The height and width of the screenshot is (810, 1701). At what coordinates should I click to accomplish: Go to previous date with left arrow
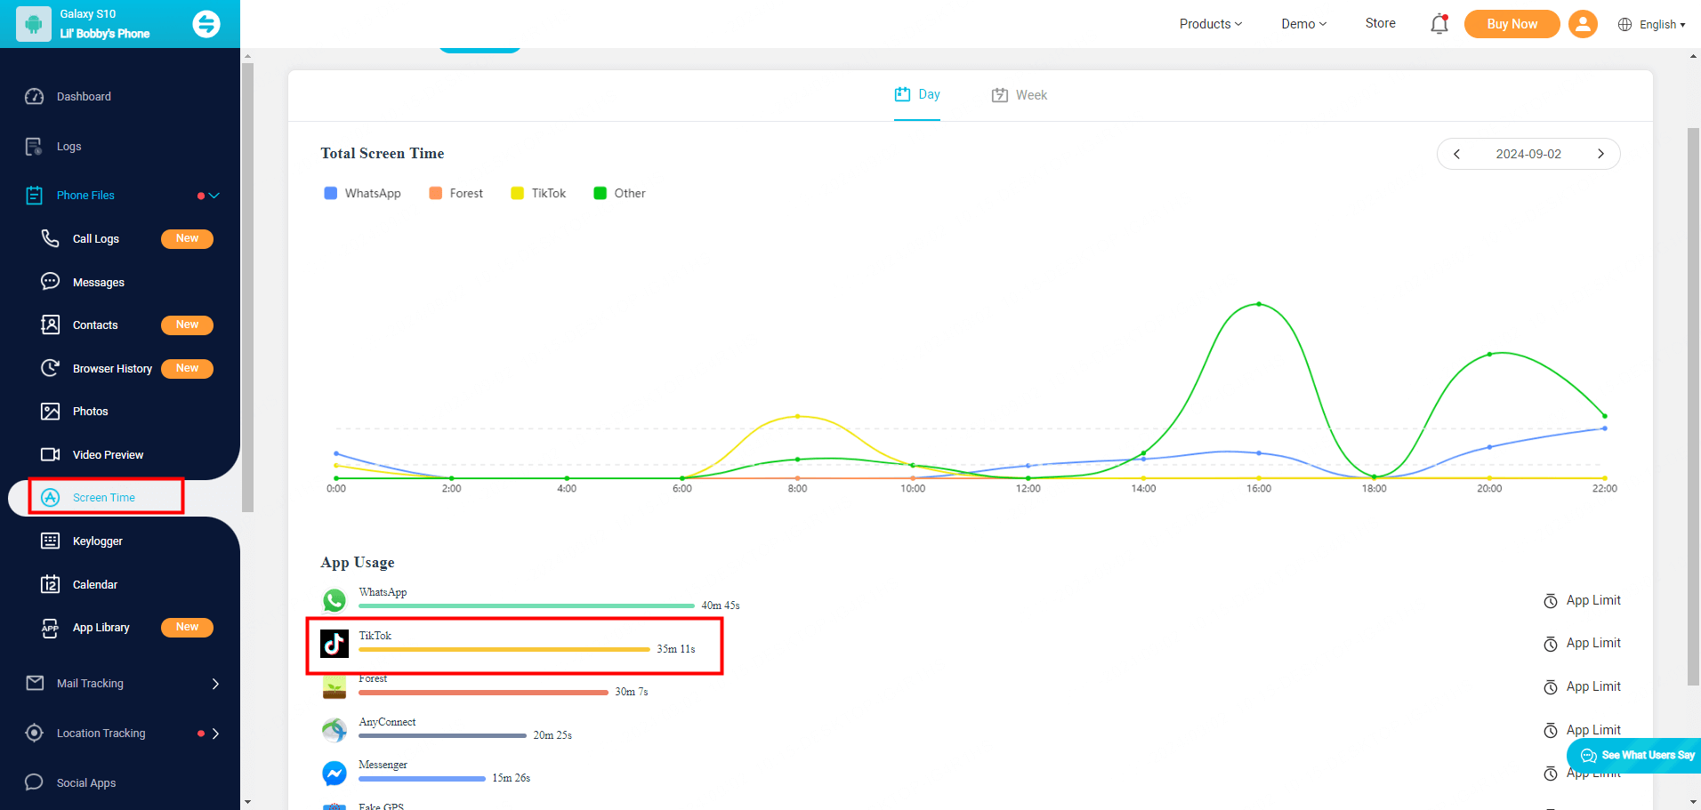click(1456, 154)
